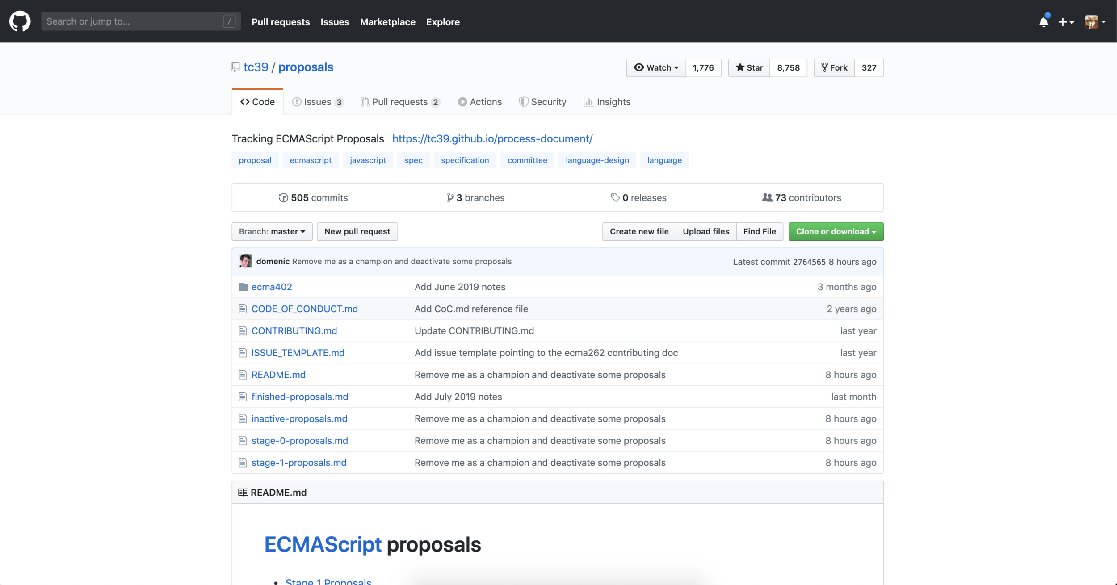Click the contributors people icon
1117x585 pixels.
[x=767, y=197]
